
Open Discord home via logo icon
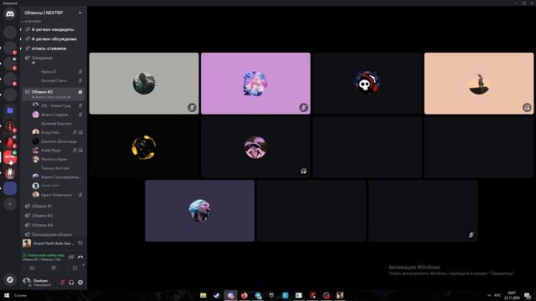pos(10,14)
